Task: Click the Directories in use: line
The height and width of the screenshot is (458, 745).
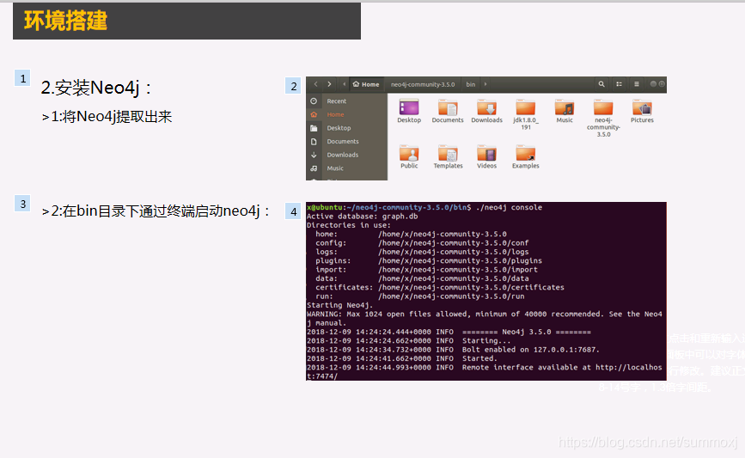Action: pos(348,225)
